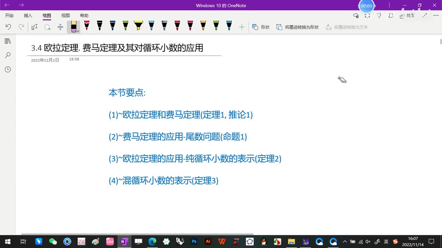Click the heading 本节要点:
Image resolution: width=442 pixels, height=248 pixels.
point(127,93)
